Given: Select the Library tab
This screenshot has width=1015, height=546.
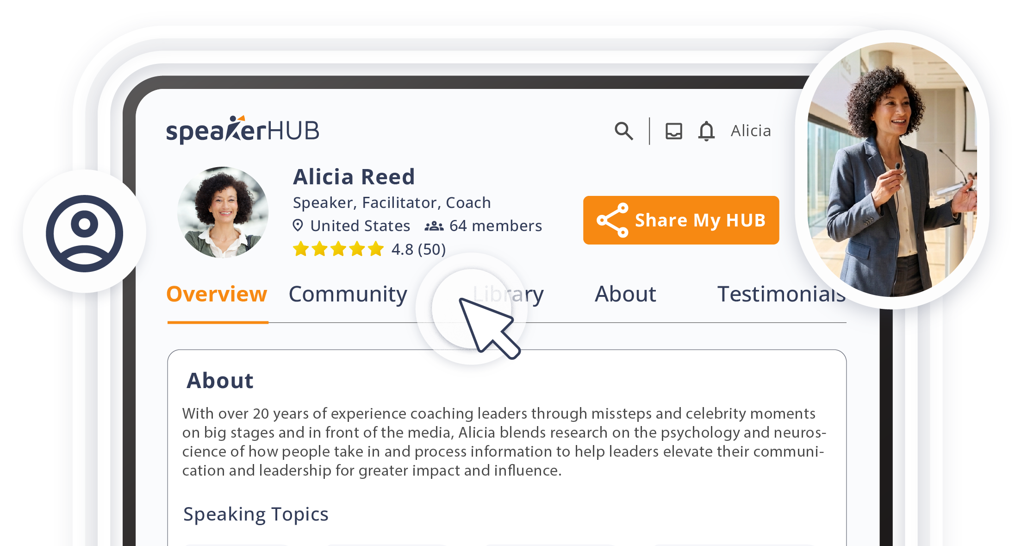Looking at the screenshot, I should pos(508,294).
